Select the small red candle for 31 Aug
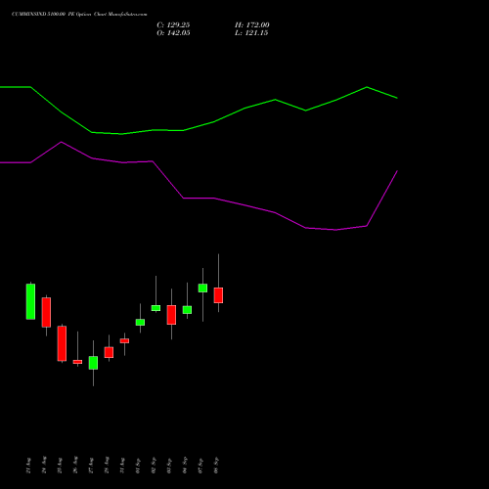The height and width of the screenshot is (489, 489). coord(124,340)
